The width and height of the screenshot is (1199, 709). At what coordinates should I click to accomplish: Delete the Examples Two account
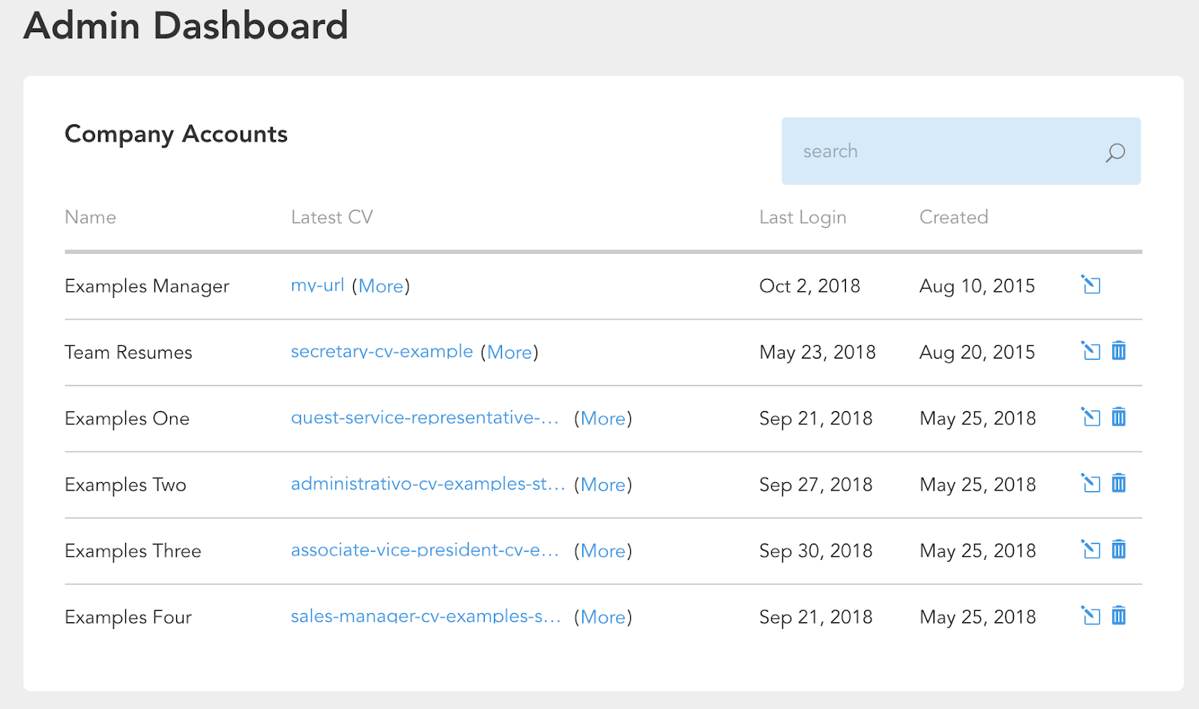1119,484
